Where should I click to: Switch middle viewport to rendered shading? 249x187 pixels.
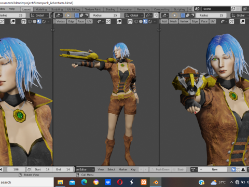pos(150,21)
